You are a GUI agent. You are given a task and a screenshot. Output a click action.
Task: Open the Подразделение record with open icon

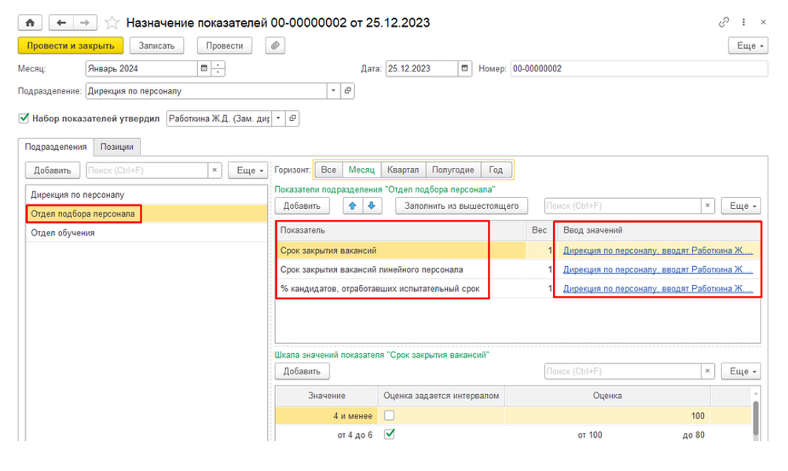349,91
